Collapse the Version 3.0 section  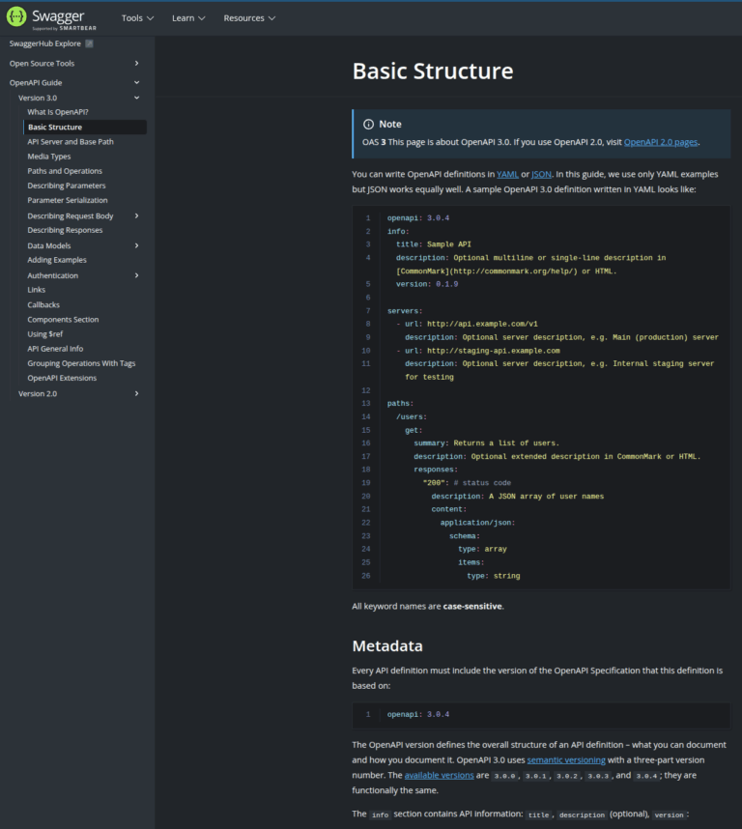pos(136,98)
